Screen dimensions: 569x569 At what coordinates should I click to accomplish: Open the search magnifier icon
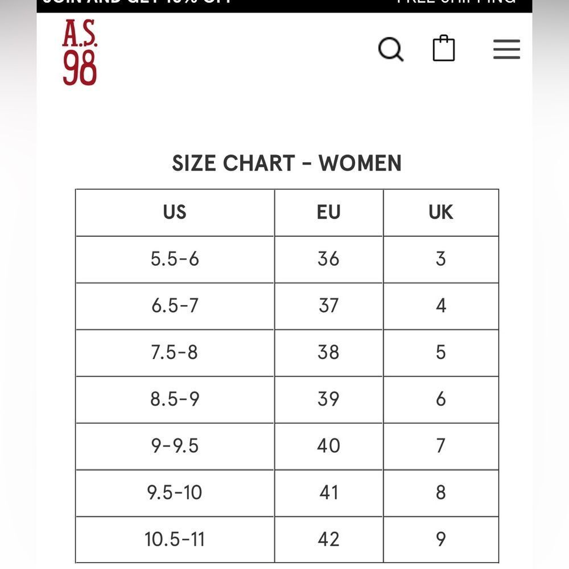[x=391, y=49]
